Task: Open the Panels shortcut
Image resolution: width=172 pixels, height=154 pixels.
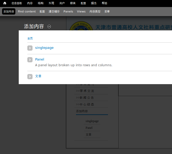Action: (68, 11)
